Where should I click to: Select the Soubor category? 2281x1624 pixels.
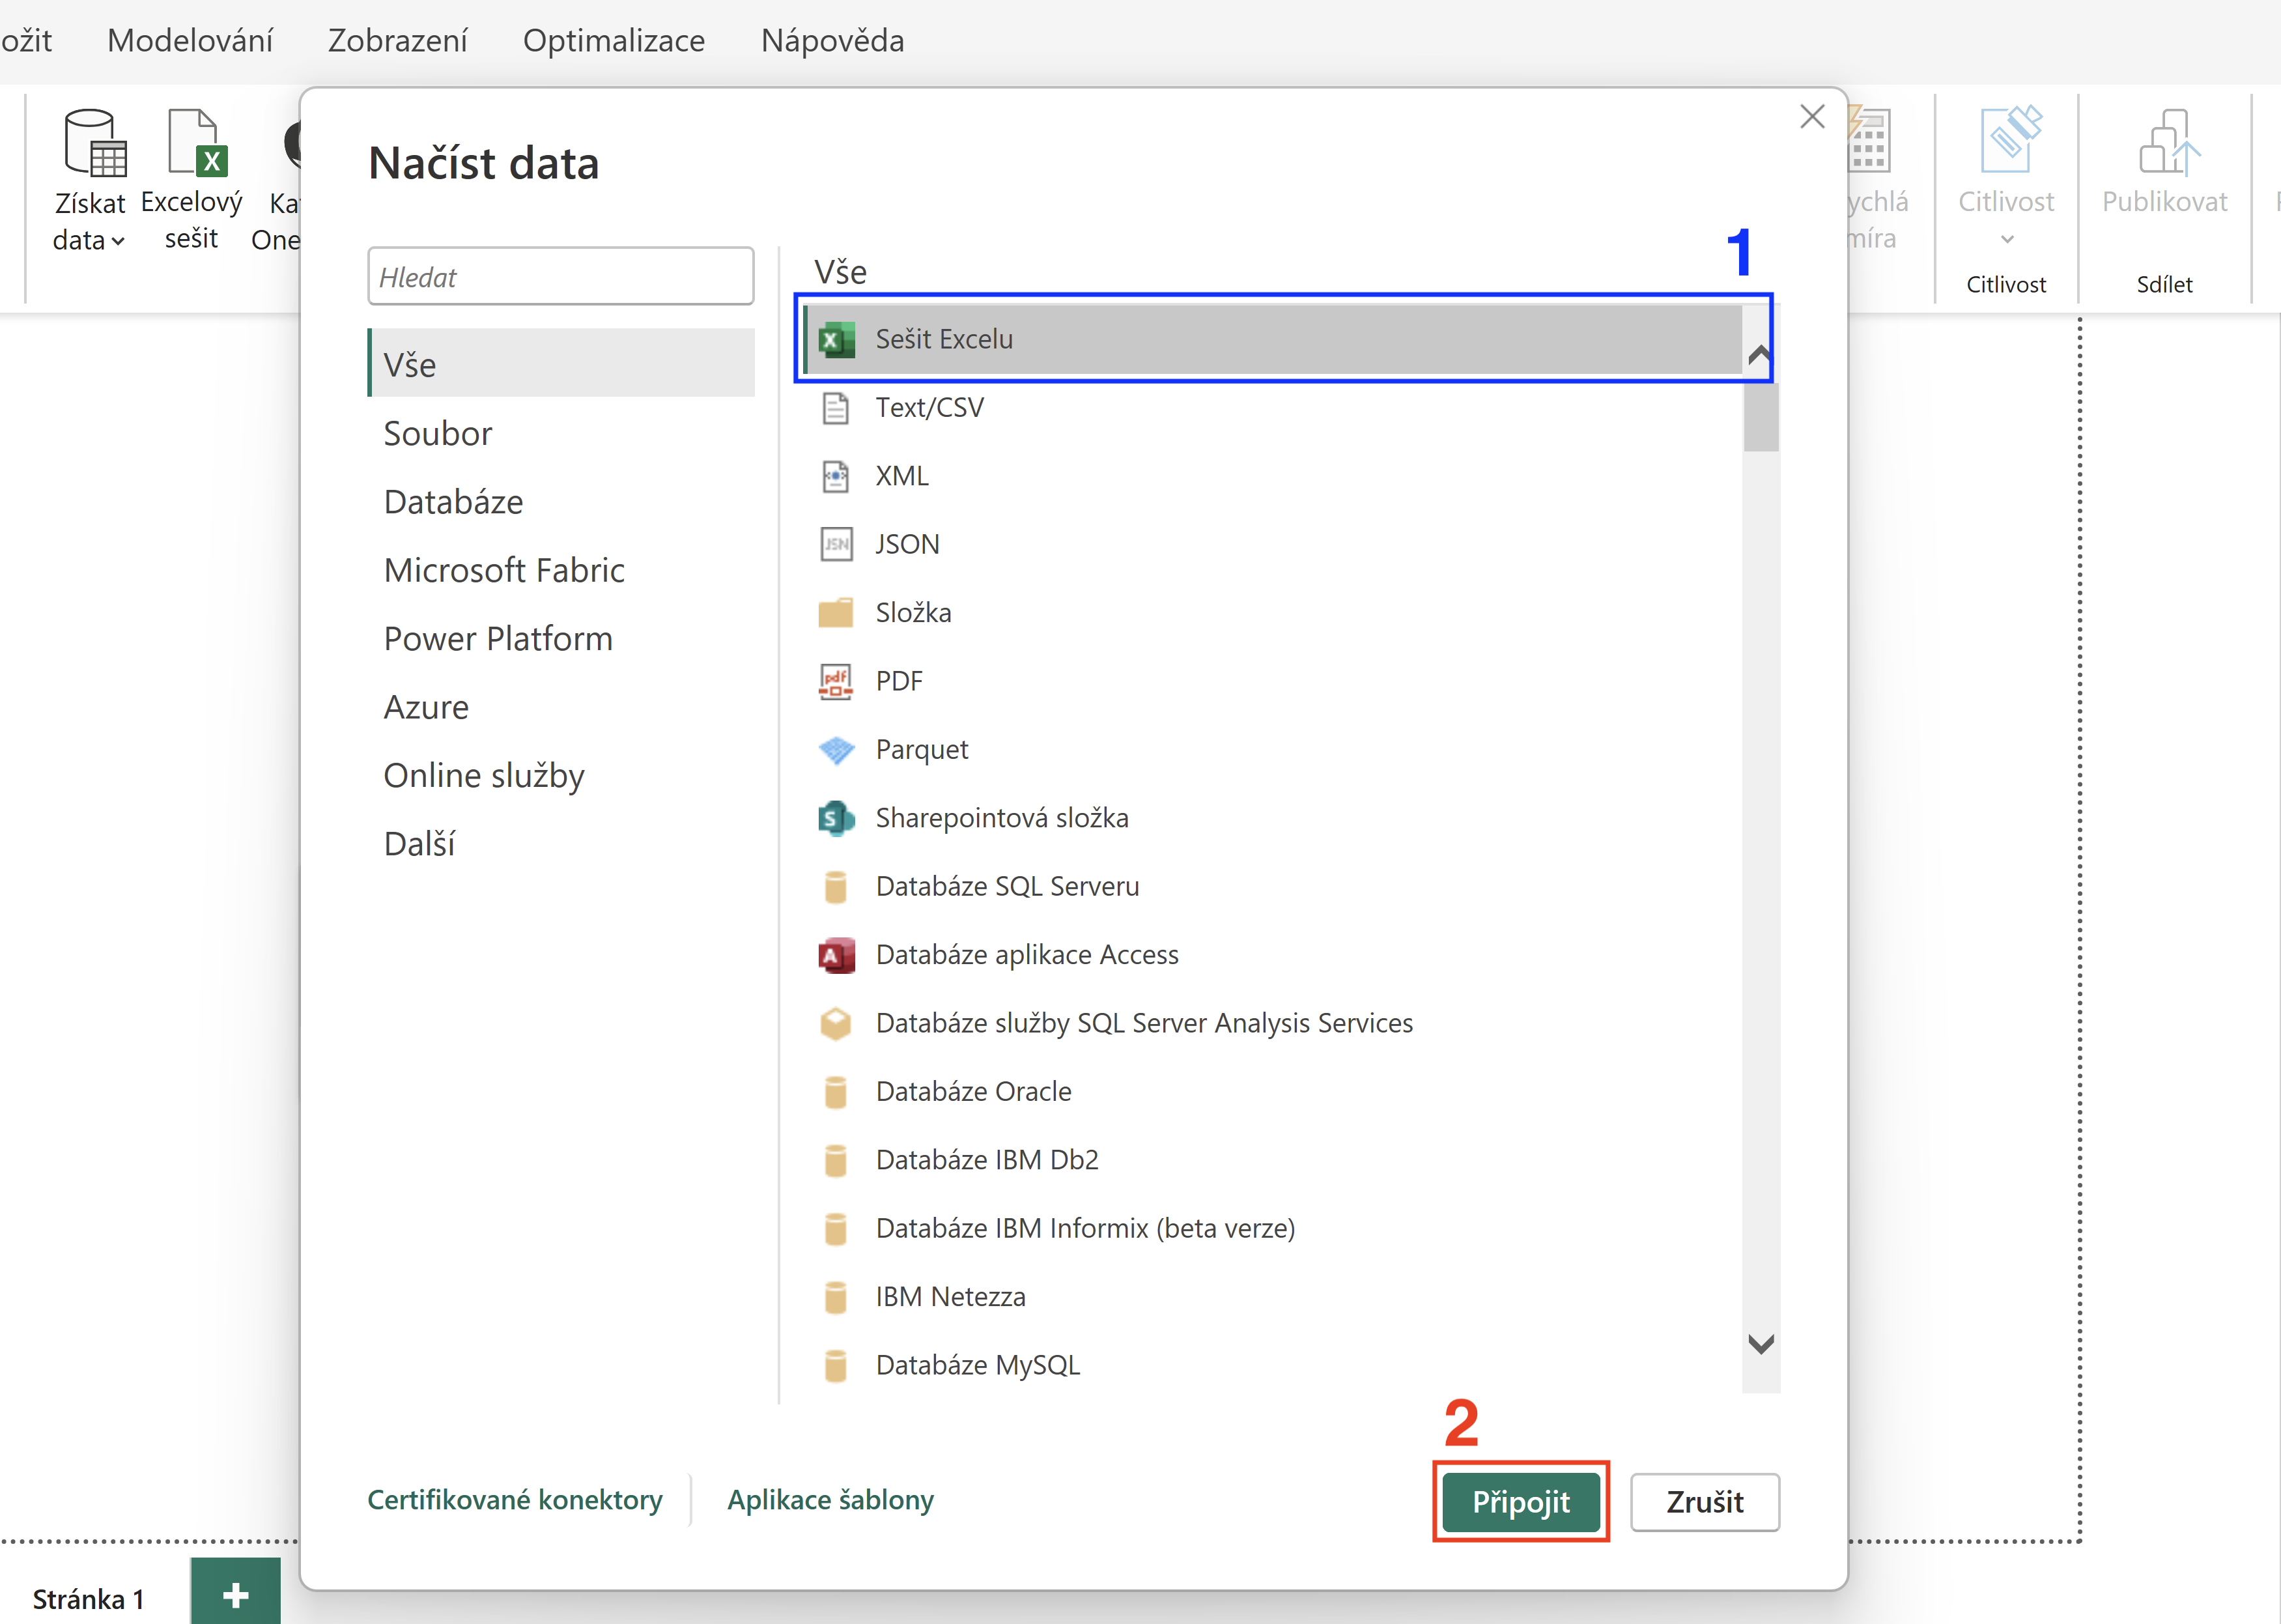(561, 434)
